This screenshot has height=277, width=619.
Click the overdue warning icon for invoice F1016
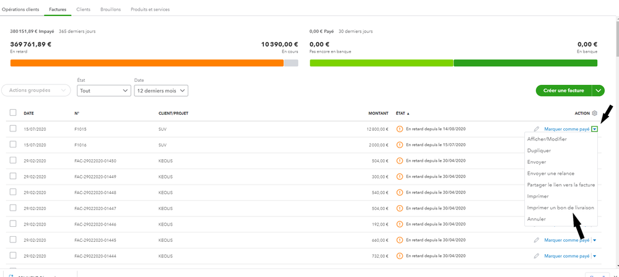(x=400, y=145)
